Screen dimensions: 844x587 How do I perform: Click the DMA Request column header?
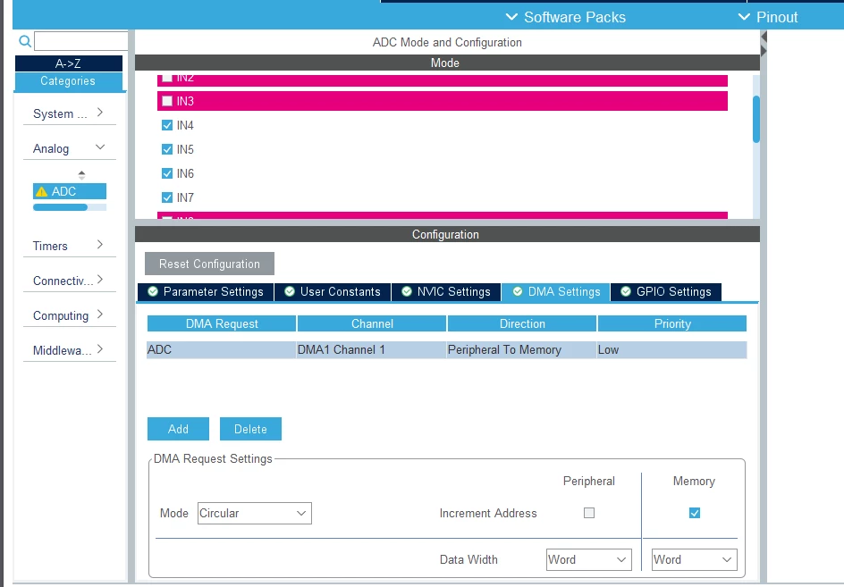click(222, 323)
